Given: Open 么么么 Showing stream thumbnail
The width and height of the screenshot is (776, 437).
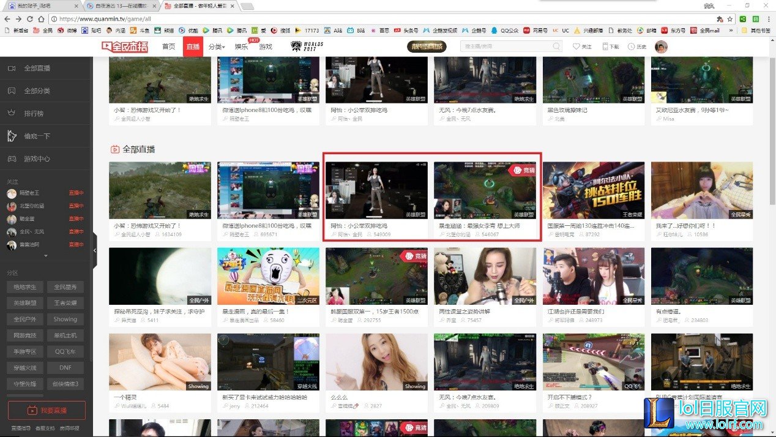Looking at the screenshot, I should 376,362.
